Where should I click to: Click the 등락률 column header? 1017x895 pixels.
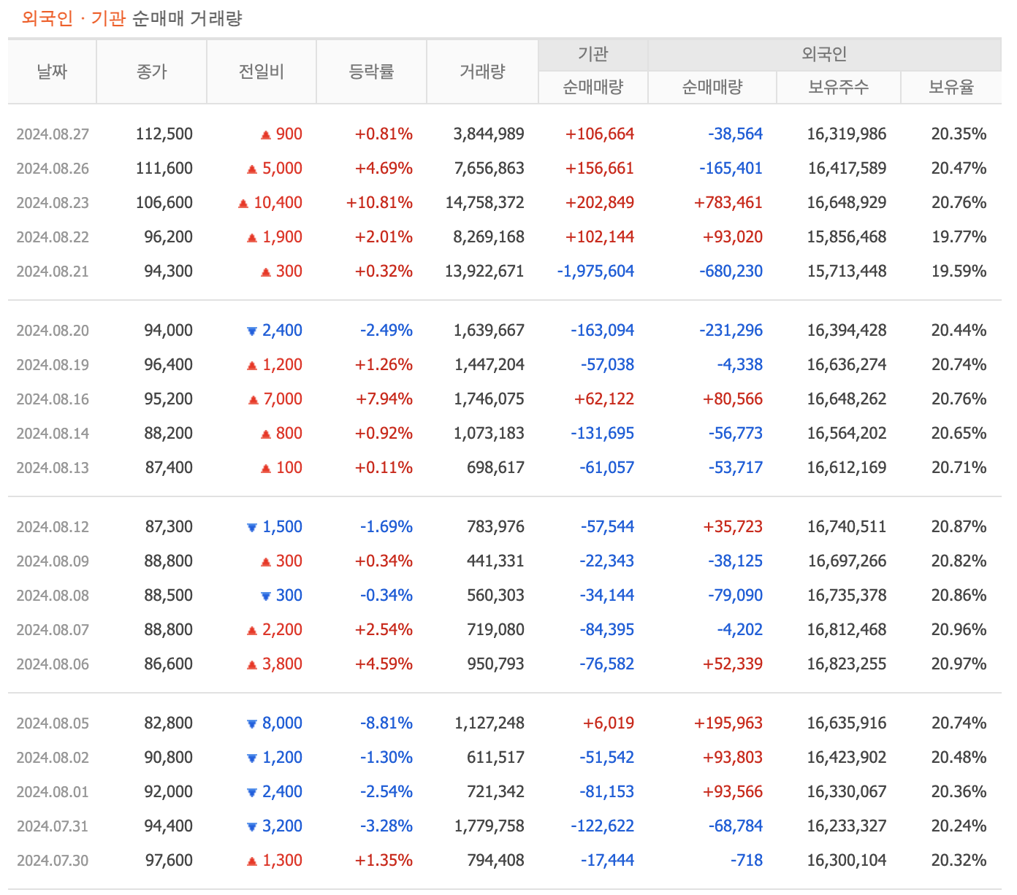click(371, 71)
